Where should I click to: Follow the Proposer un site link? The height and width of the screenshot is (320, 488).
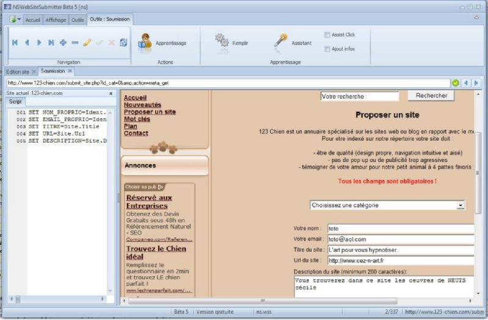(x=149, y=112)
